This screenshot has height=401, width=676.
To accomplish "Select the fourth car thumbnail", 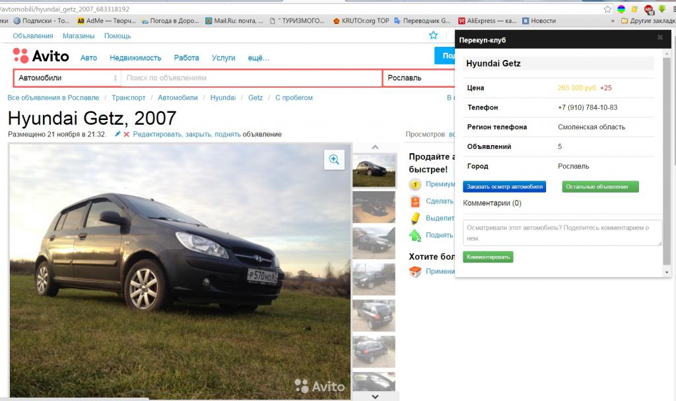I will pos(374,280).
